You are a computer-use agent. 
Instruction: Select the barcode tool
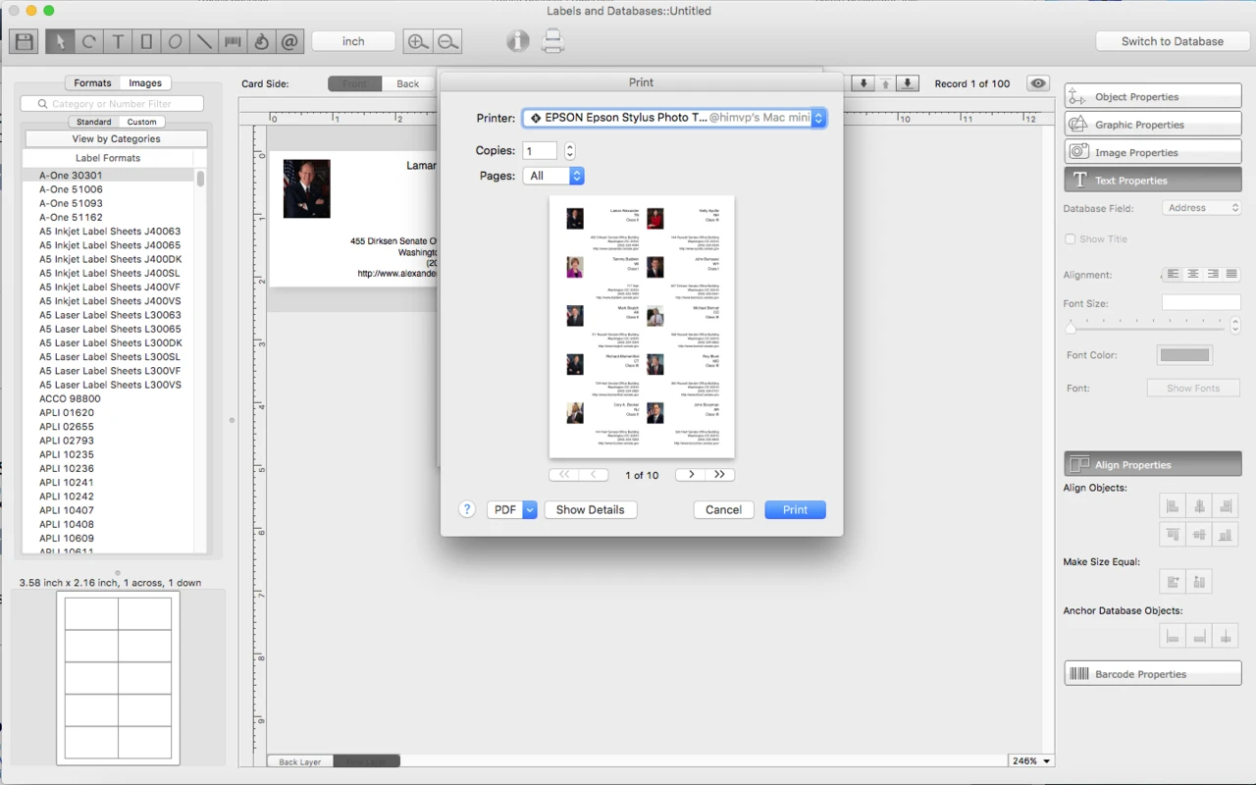[230, 41]
